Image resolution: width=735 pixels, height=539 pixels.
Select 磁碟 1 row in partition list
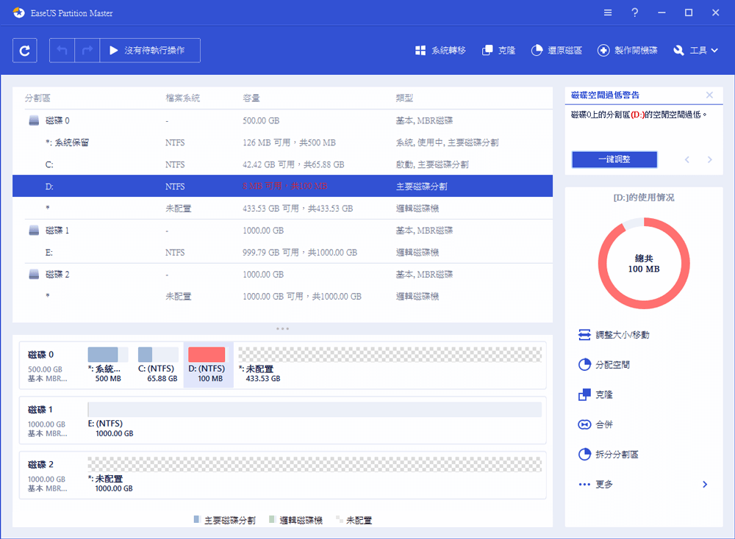282,230
